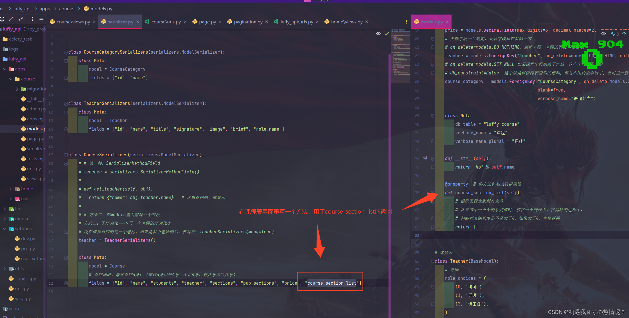The width and height of the screenshot is (629, 318).
Task: Expand the migrations folder
Action: 17,89
